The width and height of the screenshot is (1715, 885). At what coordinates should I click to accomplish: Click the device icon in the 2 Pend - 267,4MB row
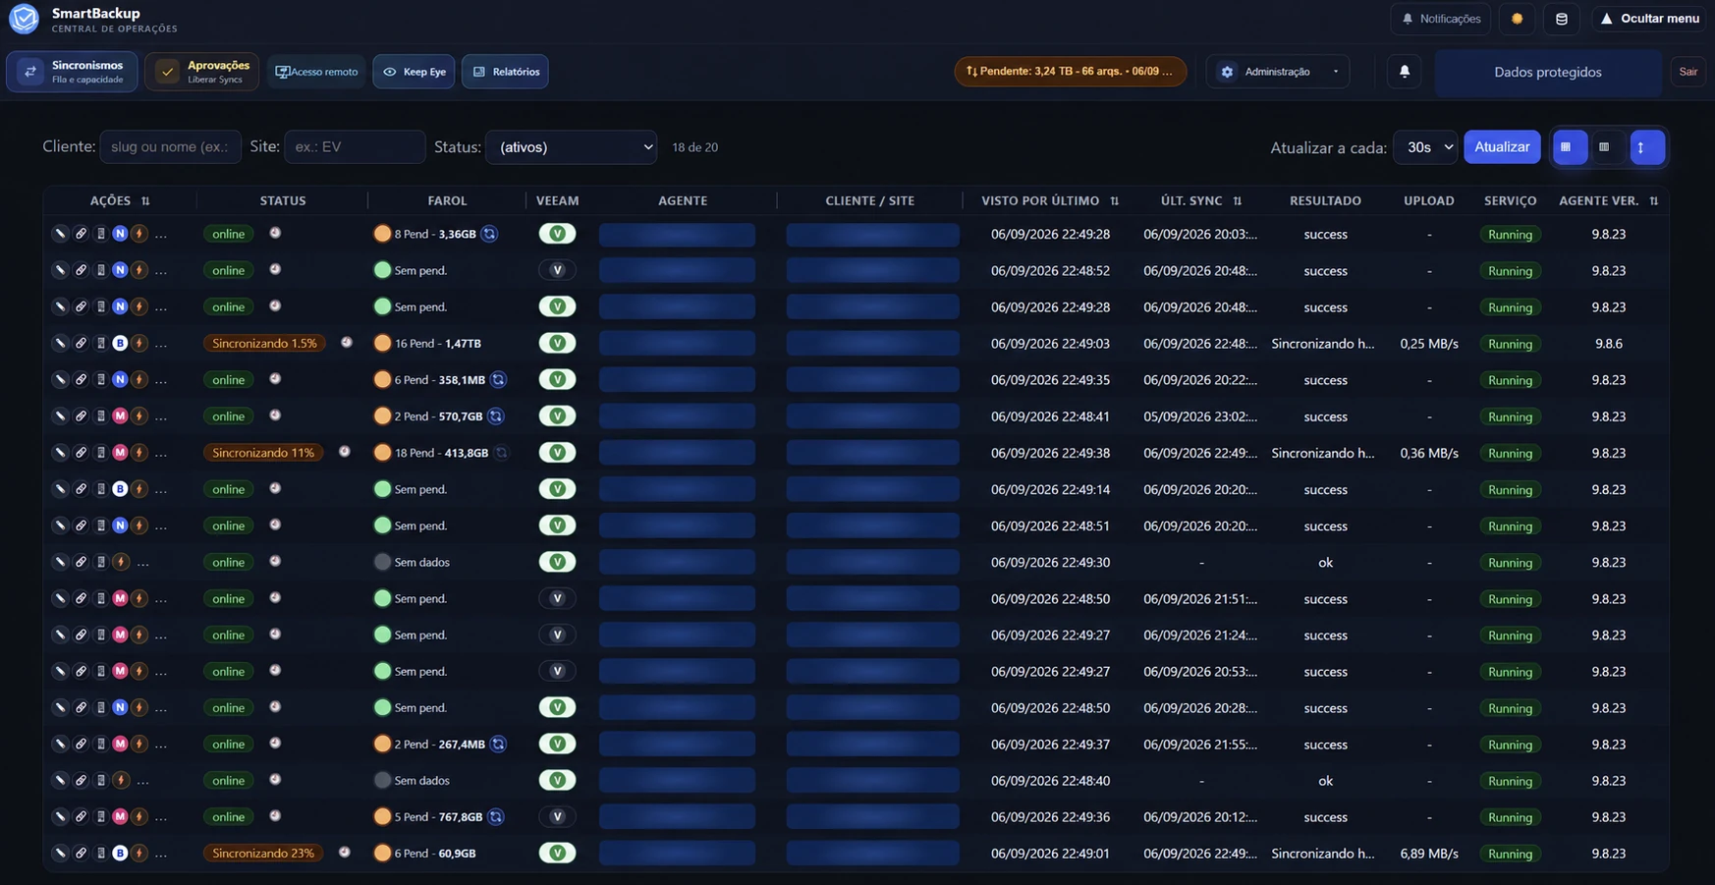pyautogui.click(x=100, y=744)
